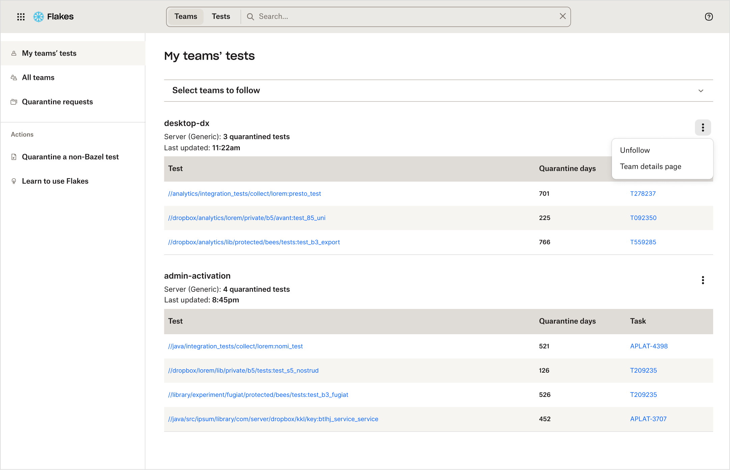Click the Learn to use Flakes lightbulb icon
The width and height of the screenshot is (730, 470).
tap(14, 181)
